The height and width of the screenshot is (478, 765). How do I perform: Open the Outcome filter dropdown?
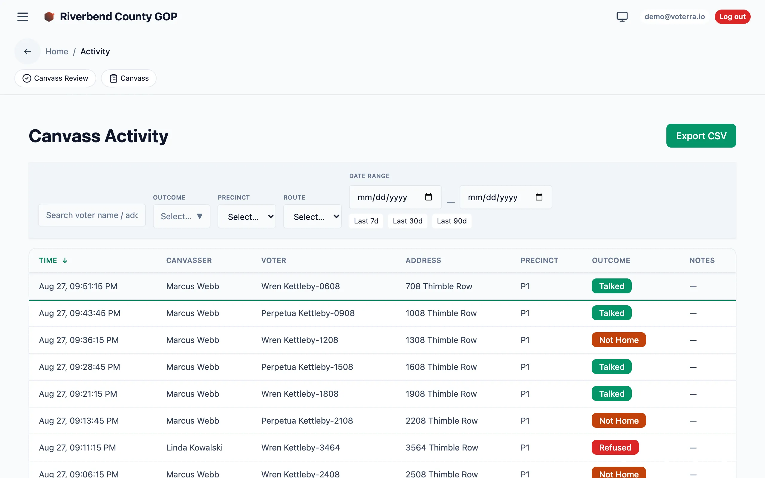[181, 216]
